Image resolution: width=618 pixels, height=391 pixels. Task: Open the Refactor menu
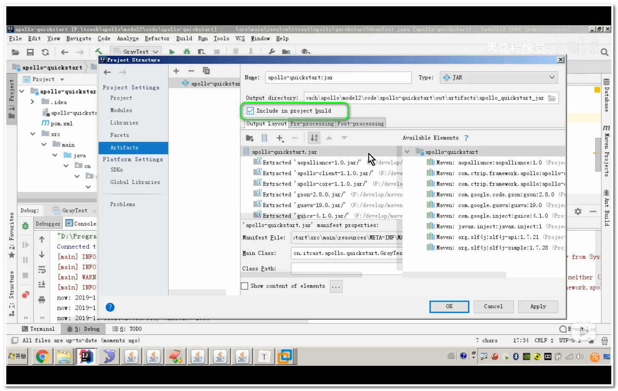(x=157, y=39)
